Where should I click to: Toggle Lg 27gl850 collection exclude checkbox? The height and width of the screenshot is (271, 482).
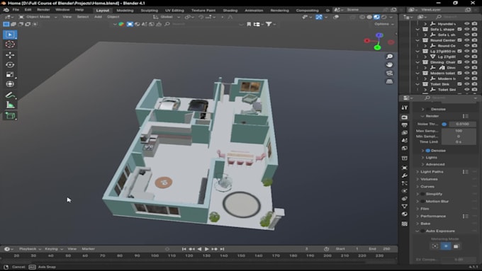click(x=459, y=51)
